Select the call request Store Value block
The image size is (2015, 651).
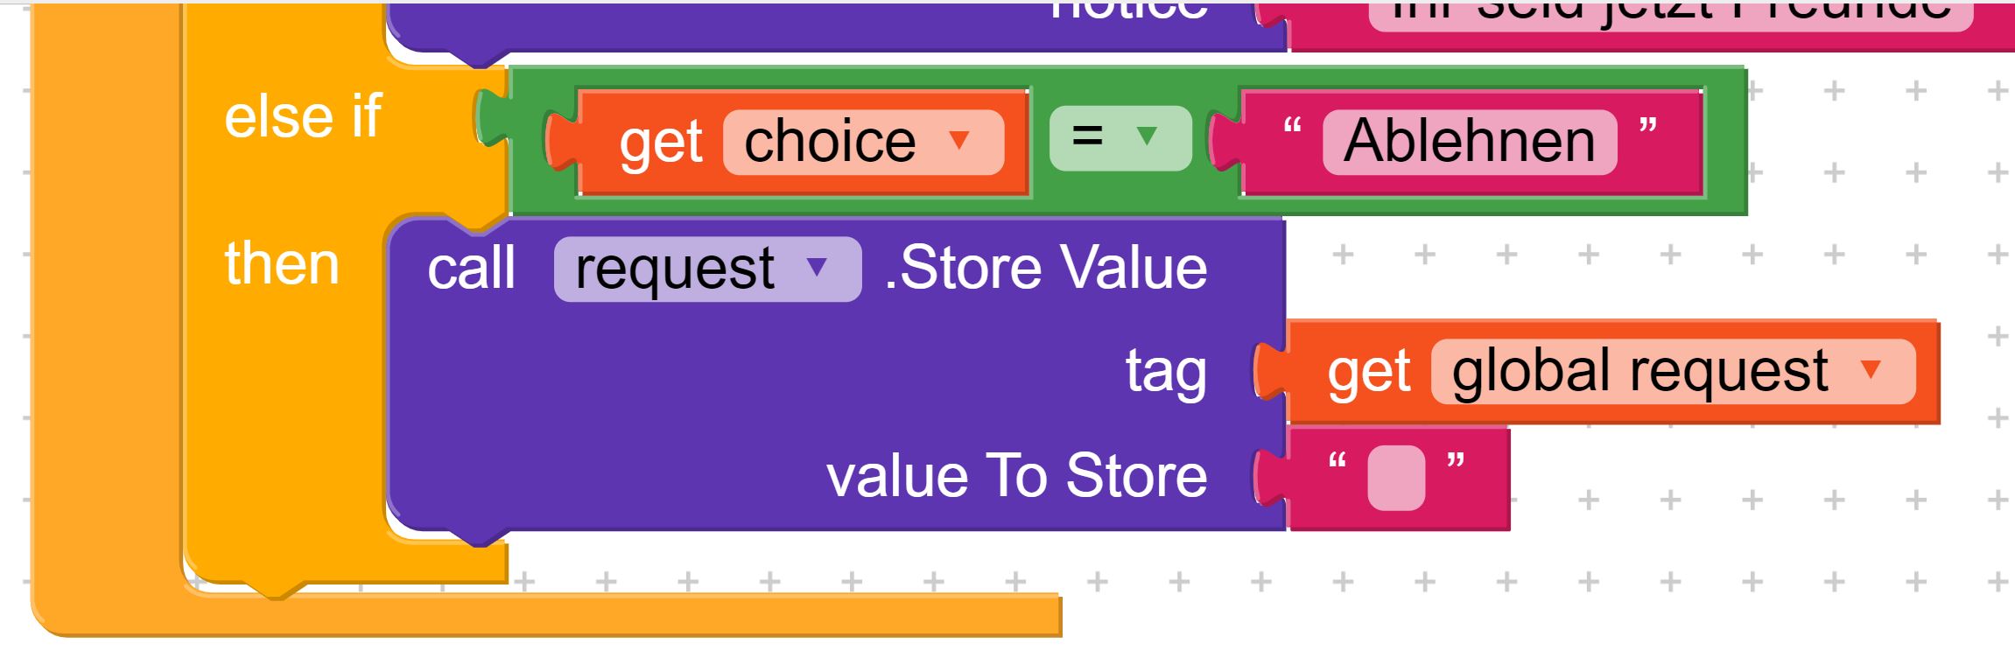[x=836, y=372]
